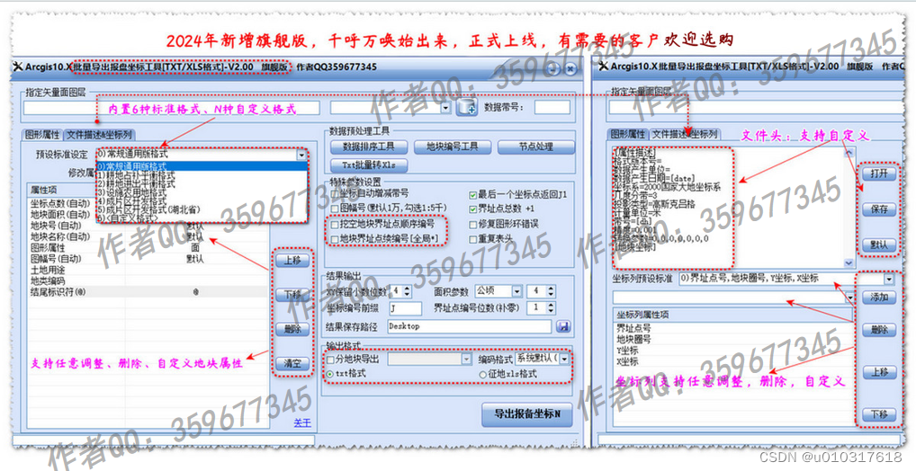Enable 坐标自动增减带号 checkbox
The image size is (916, 471).
click(x=335, y=193)
